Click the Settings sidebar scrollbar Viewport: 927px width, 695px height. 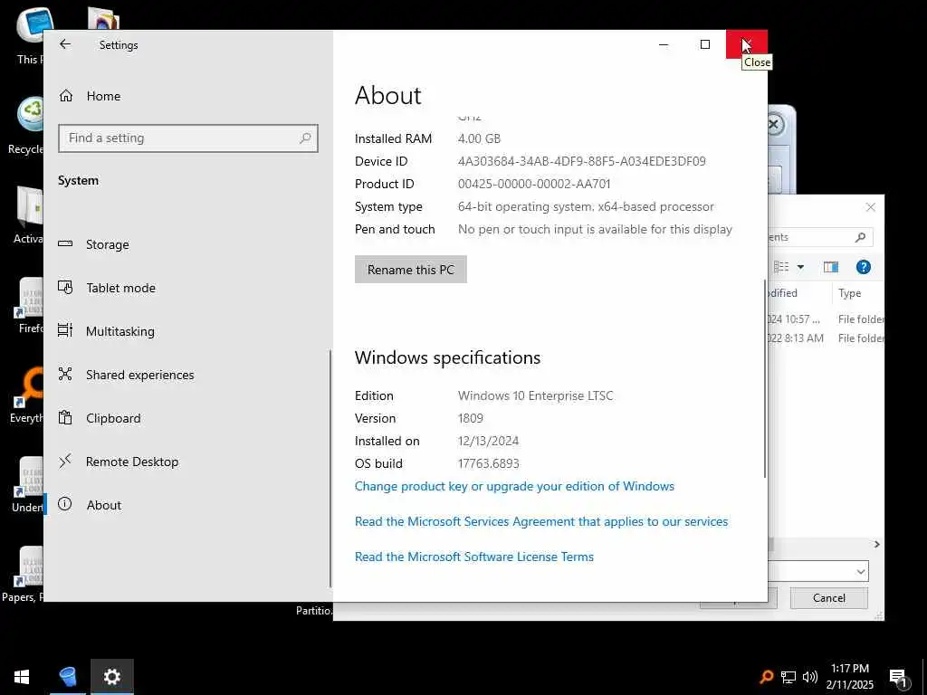click(x=330, y=469)
